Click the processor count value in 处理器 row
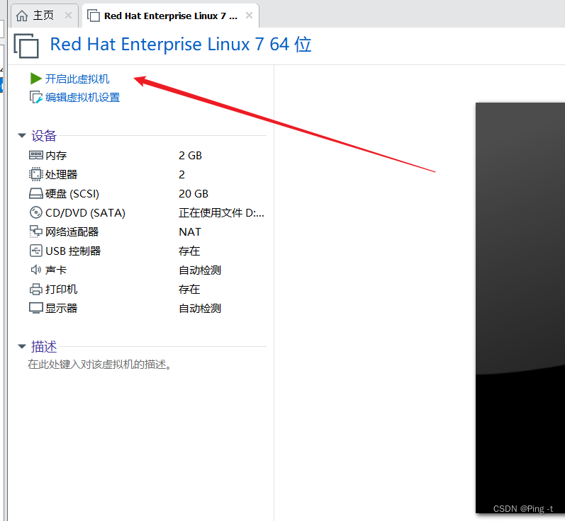 click(181, 175)
